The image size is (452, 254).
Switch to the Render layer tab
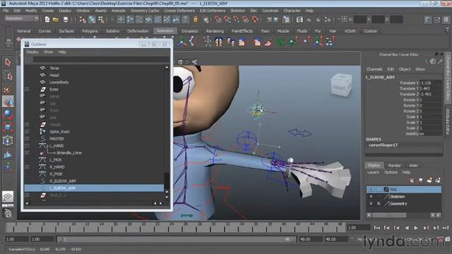click(x=394, y=165)
